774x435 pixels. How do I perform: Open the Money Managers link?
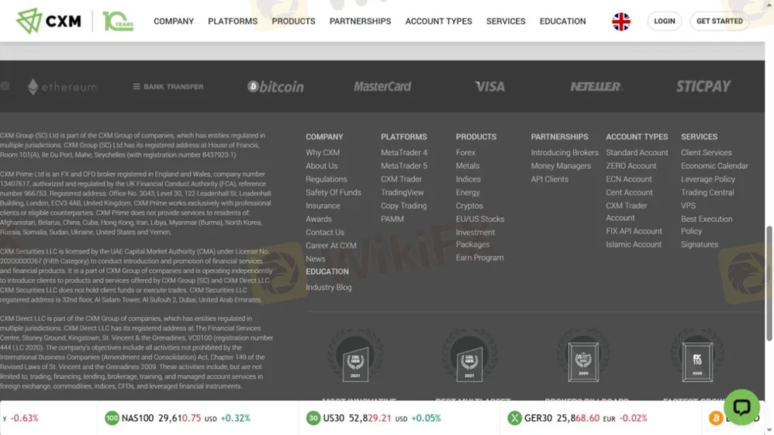[561, 166]
